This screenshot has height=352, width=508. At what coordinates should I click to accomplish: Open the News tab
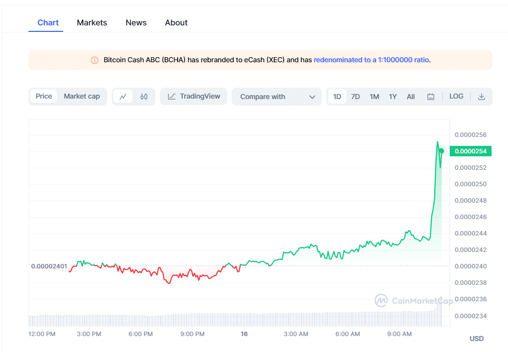pyautogui.click(x=136, y=23)
